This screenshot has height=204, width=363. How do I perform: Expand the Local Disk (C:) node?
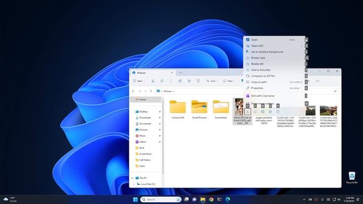(x=134, y=184)
